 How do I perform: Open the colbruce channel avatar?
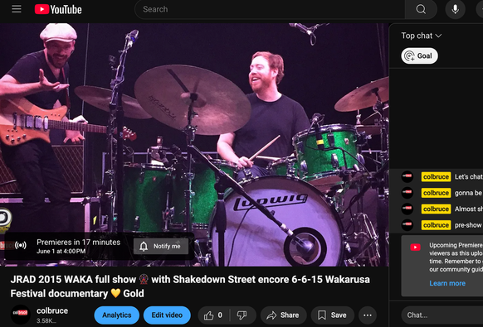tap(20, 315)
